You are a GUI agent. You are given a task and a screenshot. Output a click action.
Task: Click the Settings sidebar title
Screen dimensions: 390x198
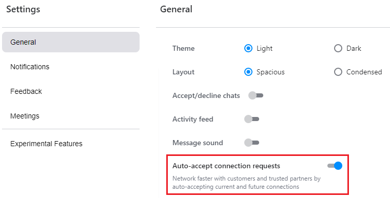coord(23,9)
